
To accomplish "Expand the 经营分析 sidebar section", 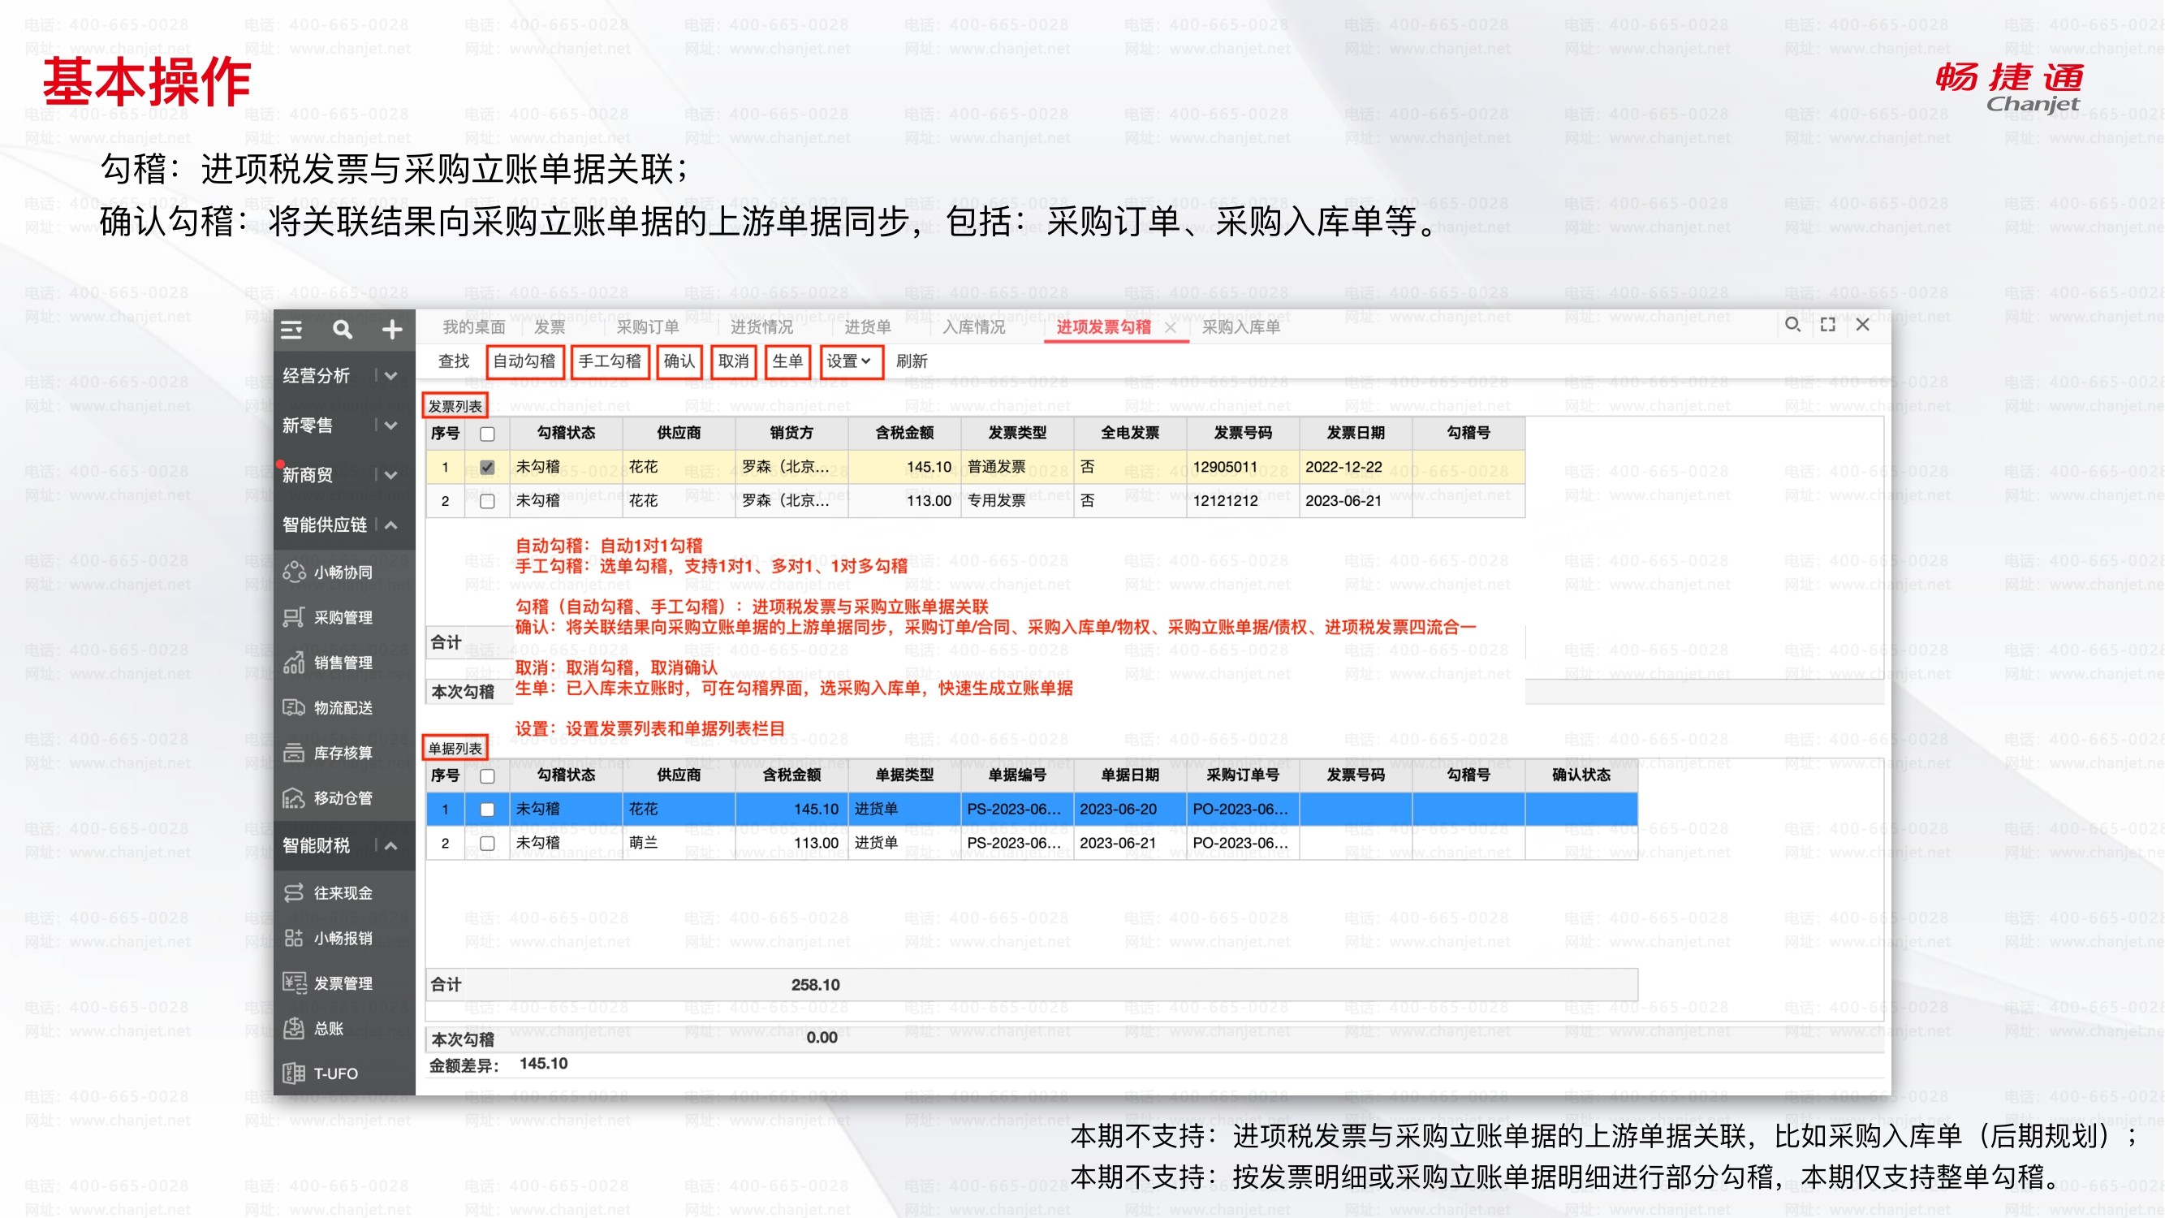I will (x=390, y=376).
